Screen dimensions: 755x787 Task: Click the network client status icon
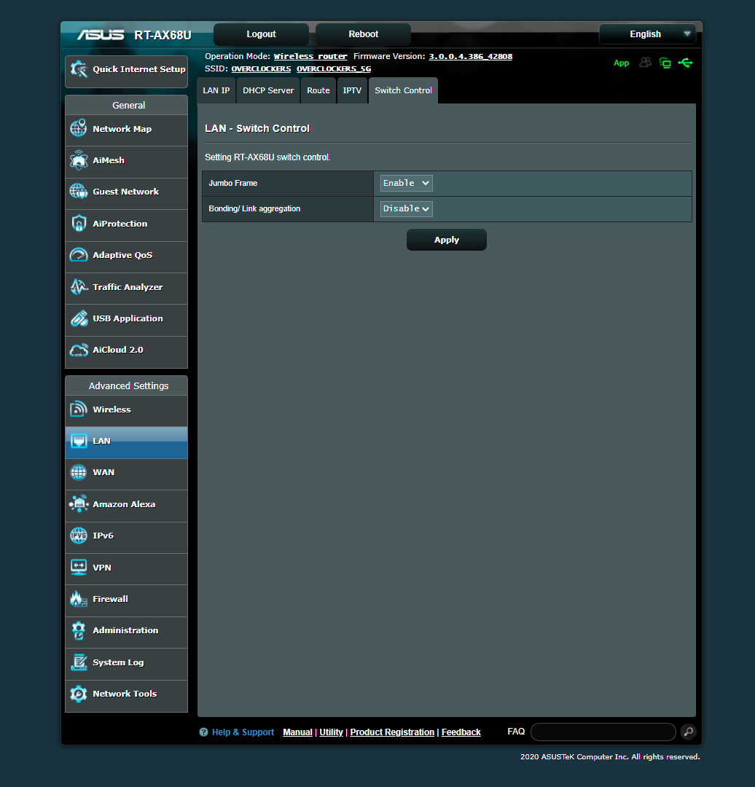tap(665, 63)
